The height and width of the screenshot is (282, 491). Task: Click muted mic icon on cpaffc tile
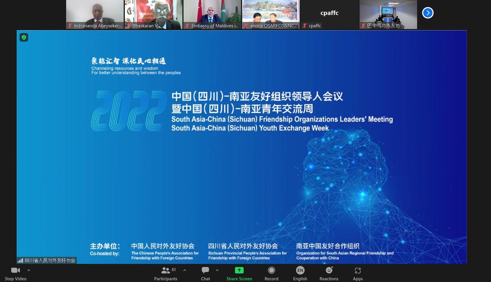pos(305,26)
